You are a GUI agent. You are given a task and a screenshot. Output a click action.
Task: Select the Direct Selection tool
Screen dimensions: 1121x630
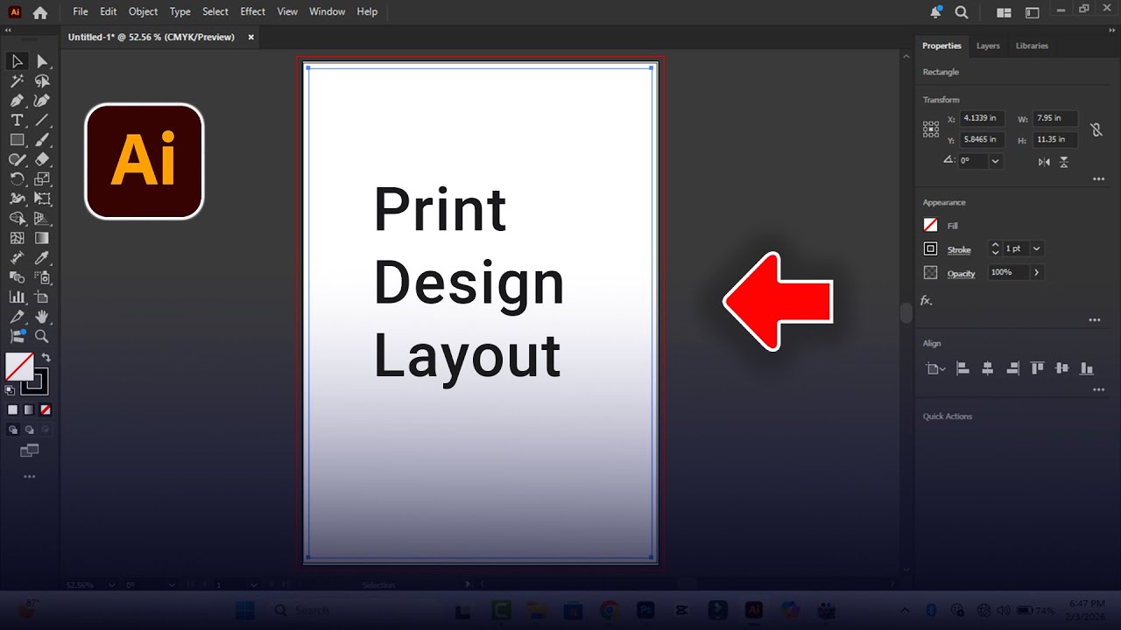pos(42,61)
